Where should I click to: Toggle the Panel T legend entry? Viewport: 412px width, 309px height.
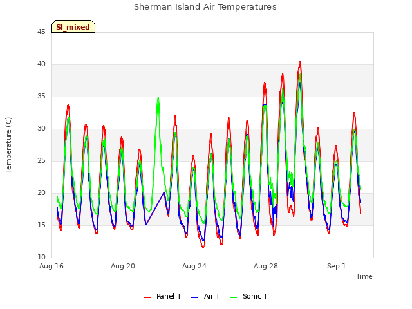click(x=162, y=296)
